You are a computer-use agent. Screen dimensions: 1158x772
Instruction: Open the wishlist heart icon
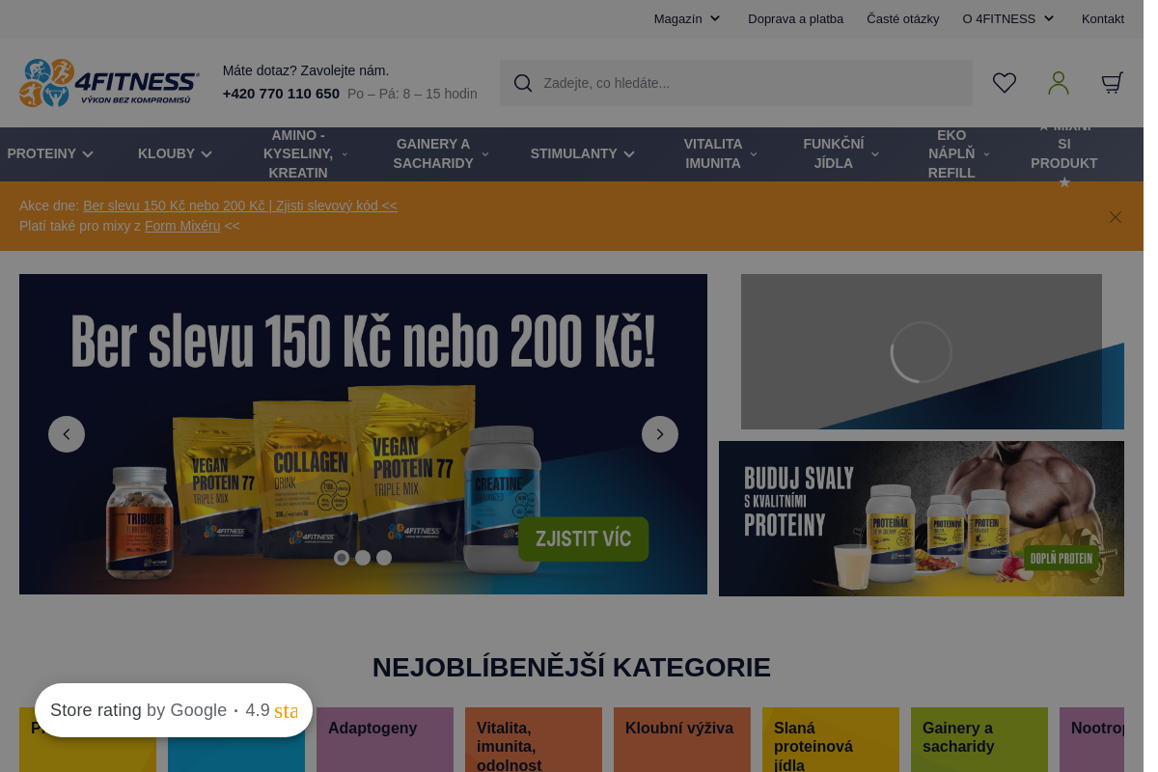pos(1005,83)
